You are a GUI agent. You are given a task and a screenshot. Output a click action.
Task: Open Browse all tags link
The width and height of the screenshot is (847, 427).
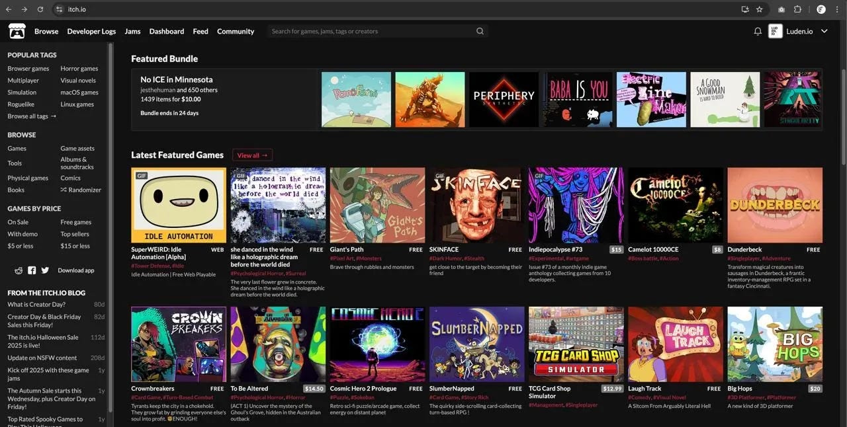32,116
